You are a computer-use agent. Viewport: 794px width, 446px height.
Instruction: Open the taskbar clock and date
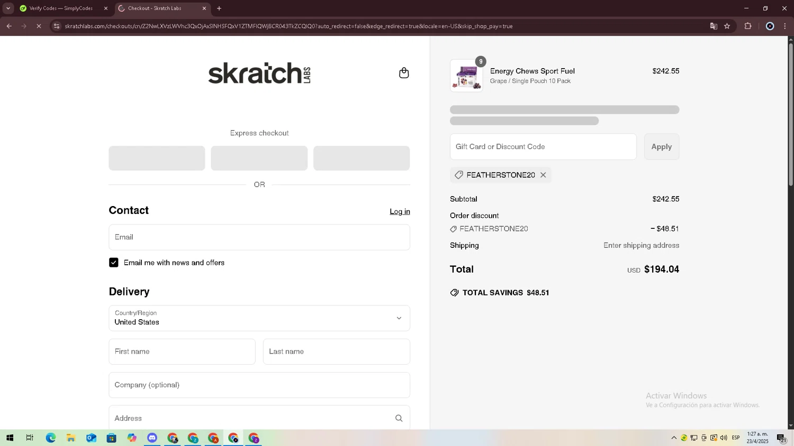[x=757, y=438]
